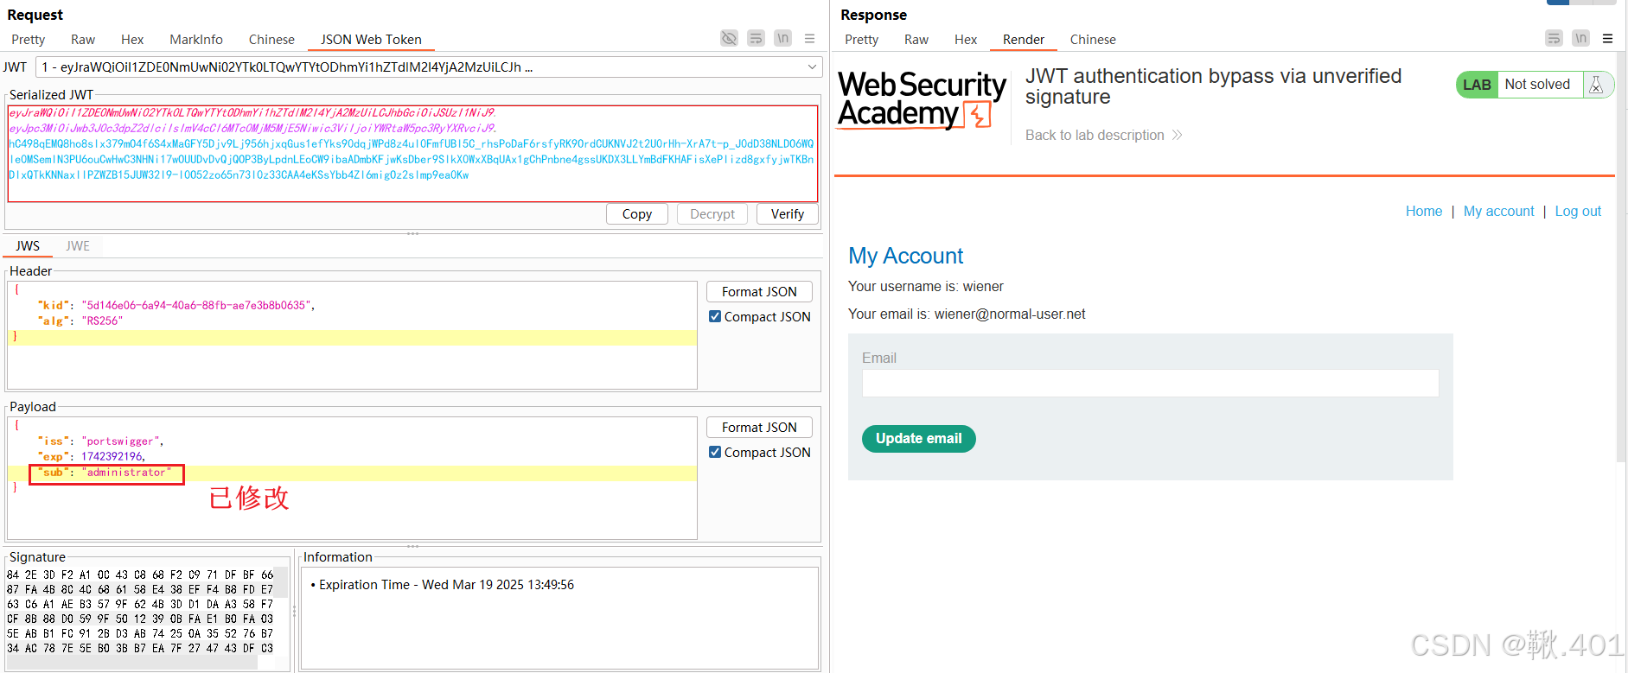Click the "iss": "portswigger" payload line
The height and width of the screenshot is (673, 1628).
click(x=100, y=441)
